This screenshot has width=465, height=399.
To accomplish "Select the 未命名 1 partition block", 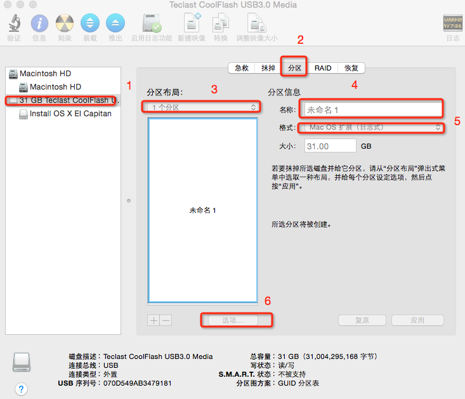I will point(202,210).
